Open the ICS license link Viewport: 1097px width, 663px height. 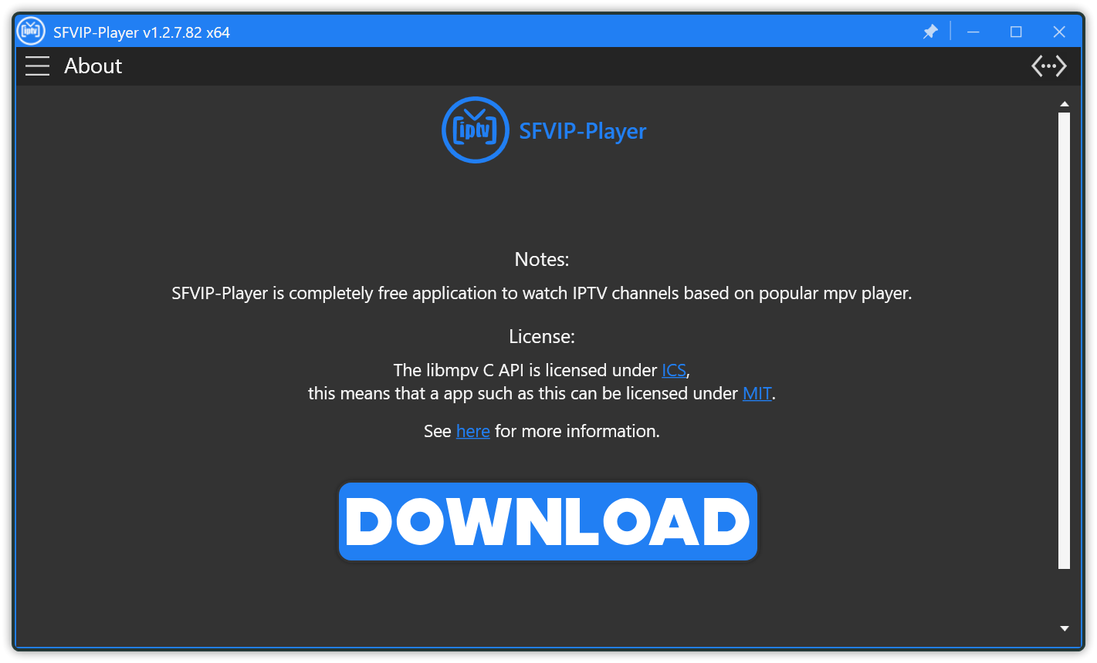[674, 371]
